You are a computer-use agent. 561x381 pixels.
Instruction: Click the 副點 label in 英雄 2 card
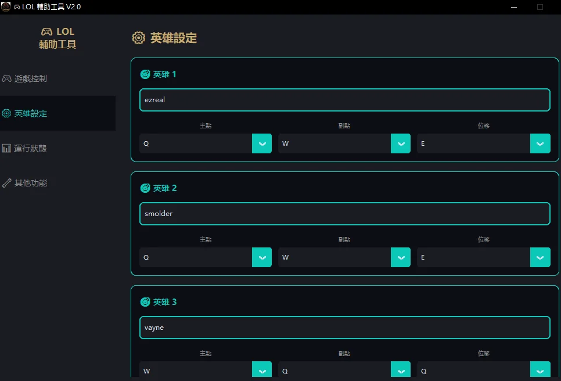point(344,239)
